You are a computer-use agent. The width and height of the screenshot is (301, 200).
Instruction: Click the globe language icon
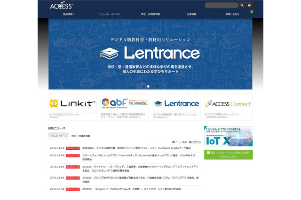(249, 5)
